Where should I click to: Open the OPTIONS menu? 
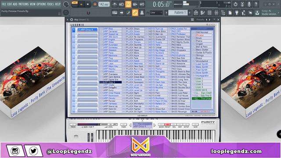(41, 4)
